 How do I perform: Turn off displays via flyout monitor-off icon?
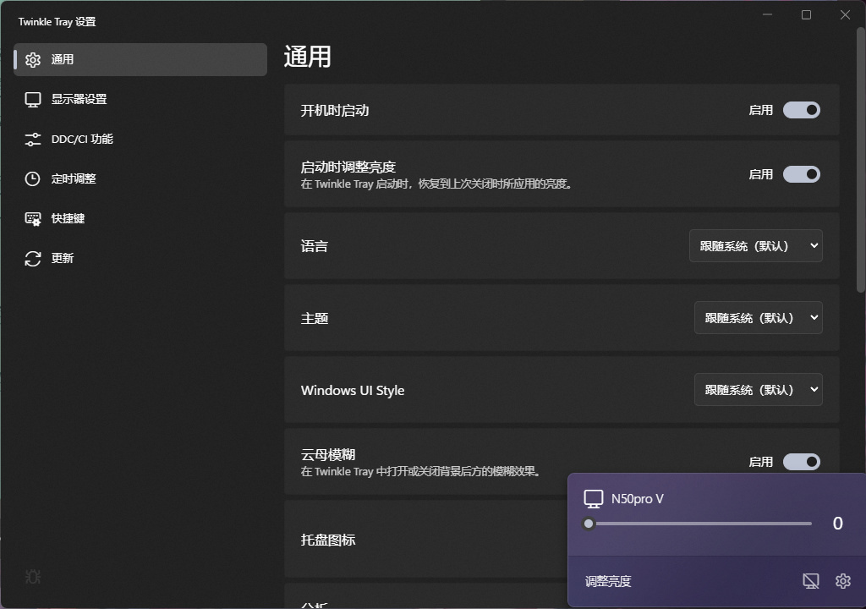tap(811, 581)
